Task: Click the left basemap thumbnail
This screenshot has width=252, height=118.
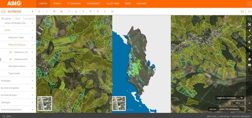Action: [45, 103]
